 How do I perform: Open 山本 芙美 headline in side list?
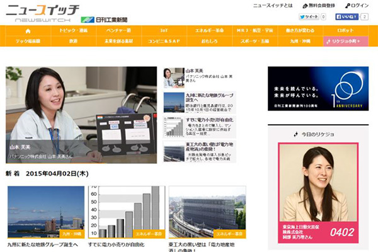194,71
